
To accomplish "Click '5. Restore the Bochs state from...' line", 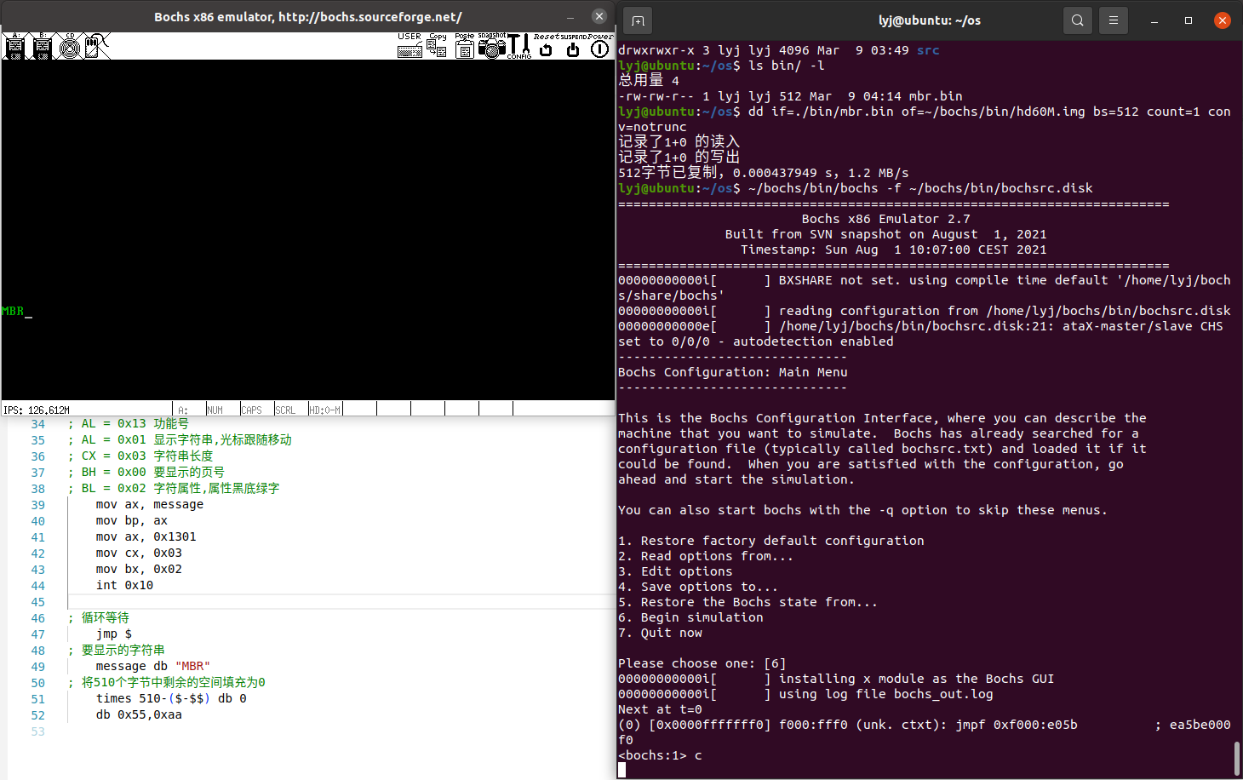I will (748, 602).
